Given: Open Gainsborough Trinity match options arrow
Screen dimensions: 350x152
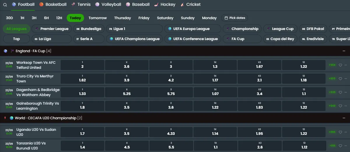Looking at the screenshot, I should 346,106.
